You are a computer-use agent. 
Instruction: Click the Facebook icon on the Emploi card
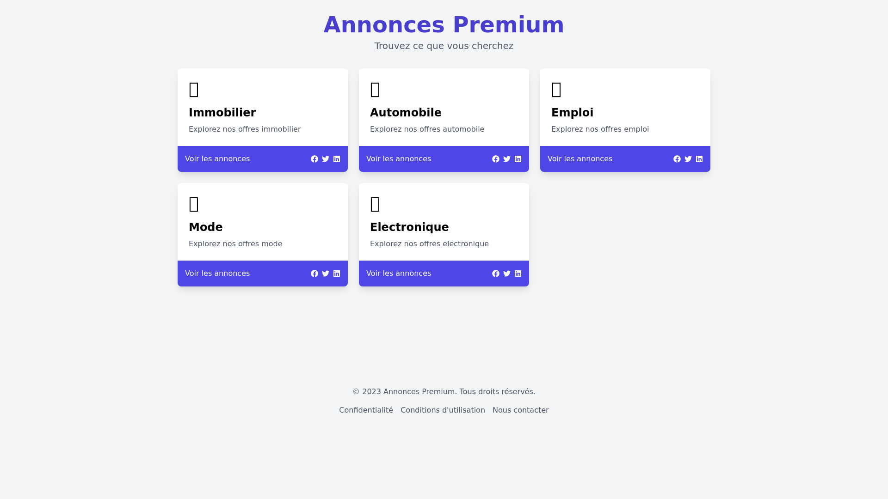click(x=677, y=158)
